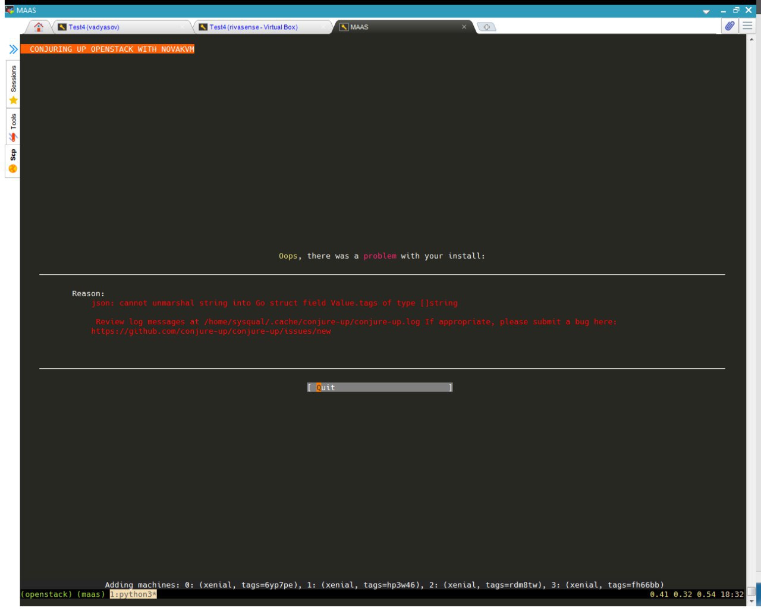The width and height of the screenshot is (761, 611).
Task: Switch to the Test4 (vadyasov) tab
Action: click(121, 27)
